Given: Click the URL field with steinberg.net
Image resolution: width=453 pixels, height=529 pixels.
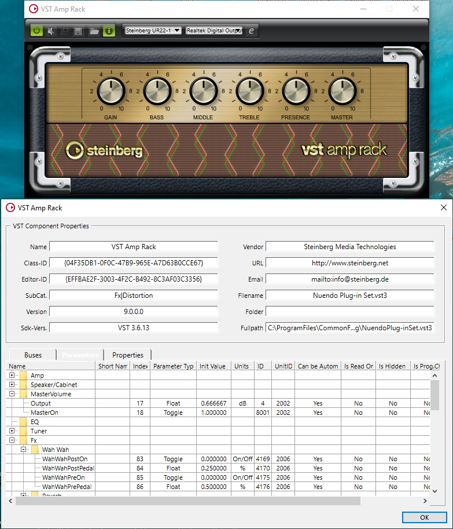Looking at the screenshot, I should (x=350, y=263).
